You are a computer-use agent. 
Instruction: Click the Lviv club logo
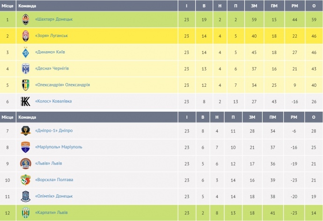[26, 163]
